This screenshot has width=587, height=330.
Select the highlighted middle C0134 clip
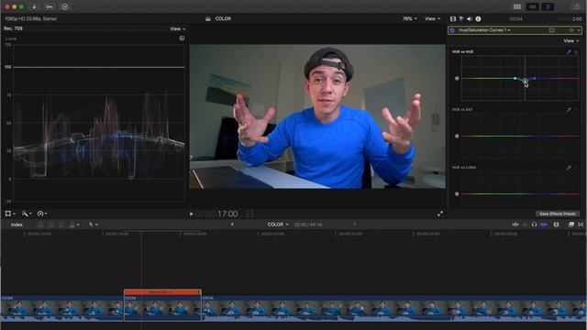click(x=162, y=308)
